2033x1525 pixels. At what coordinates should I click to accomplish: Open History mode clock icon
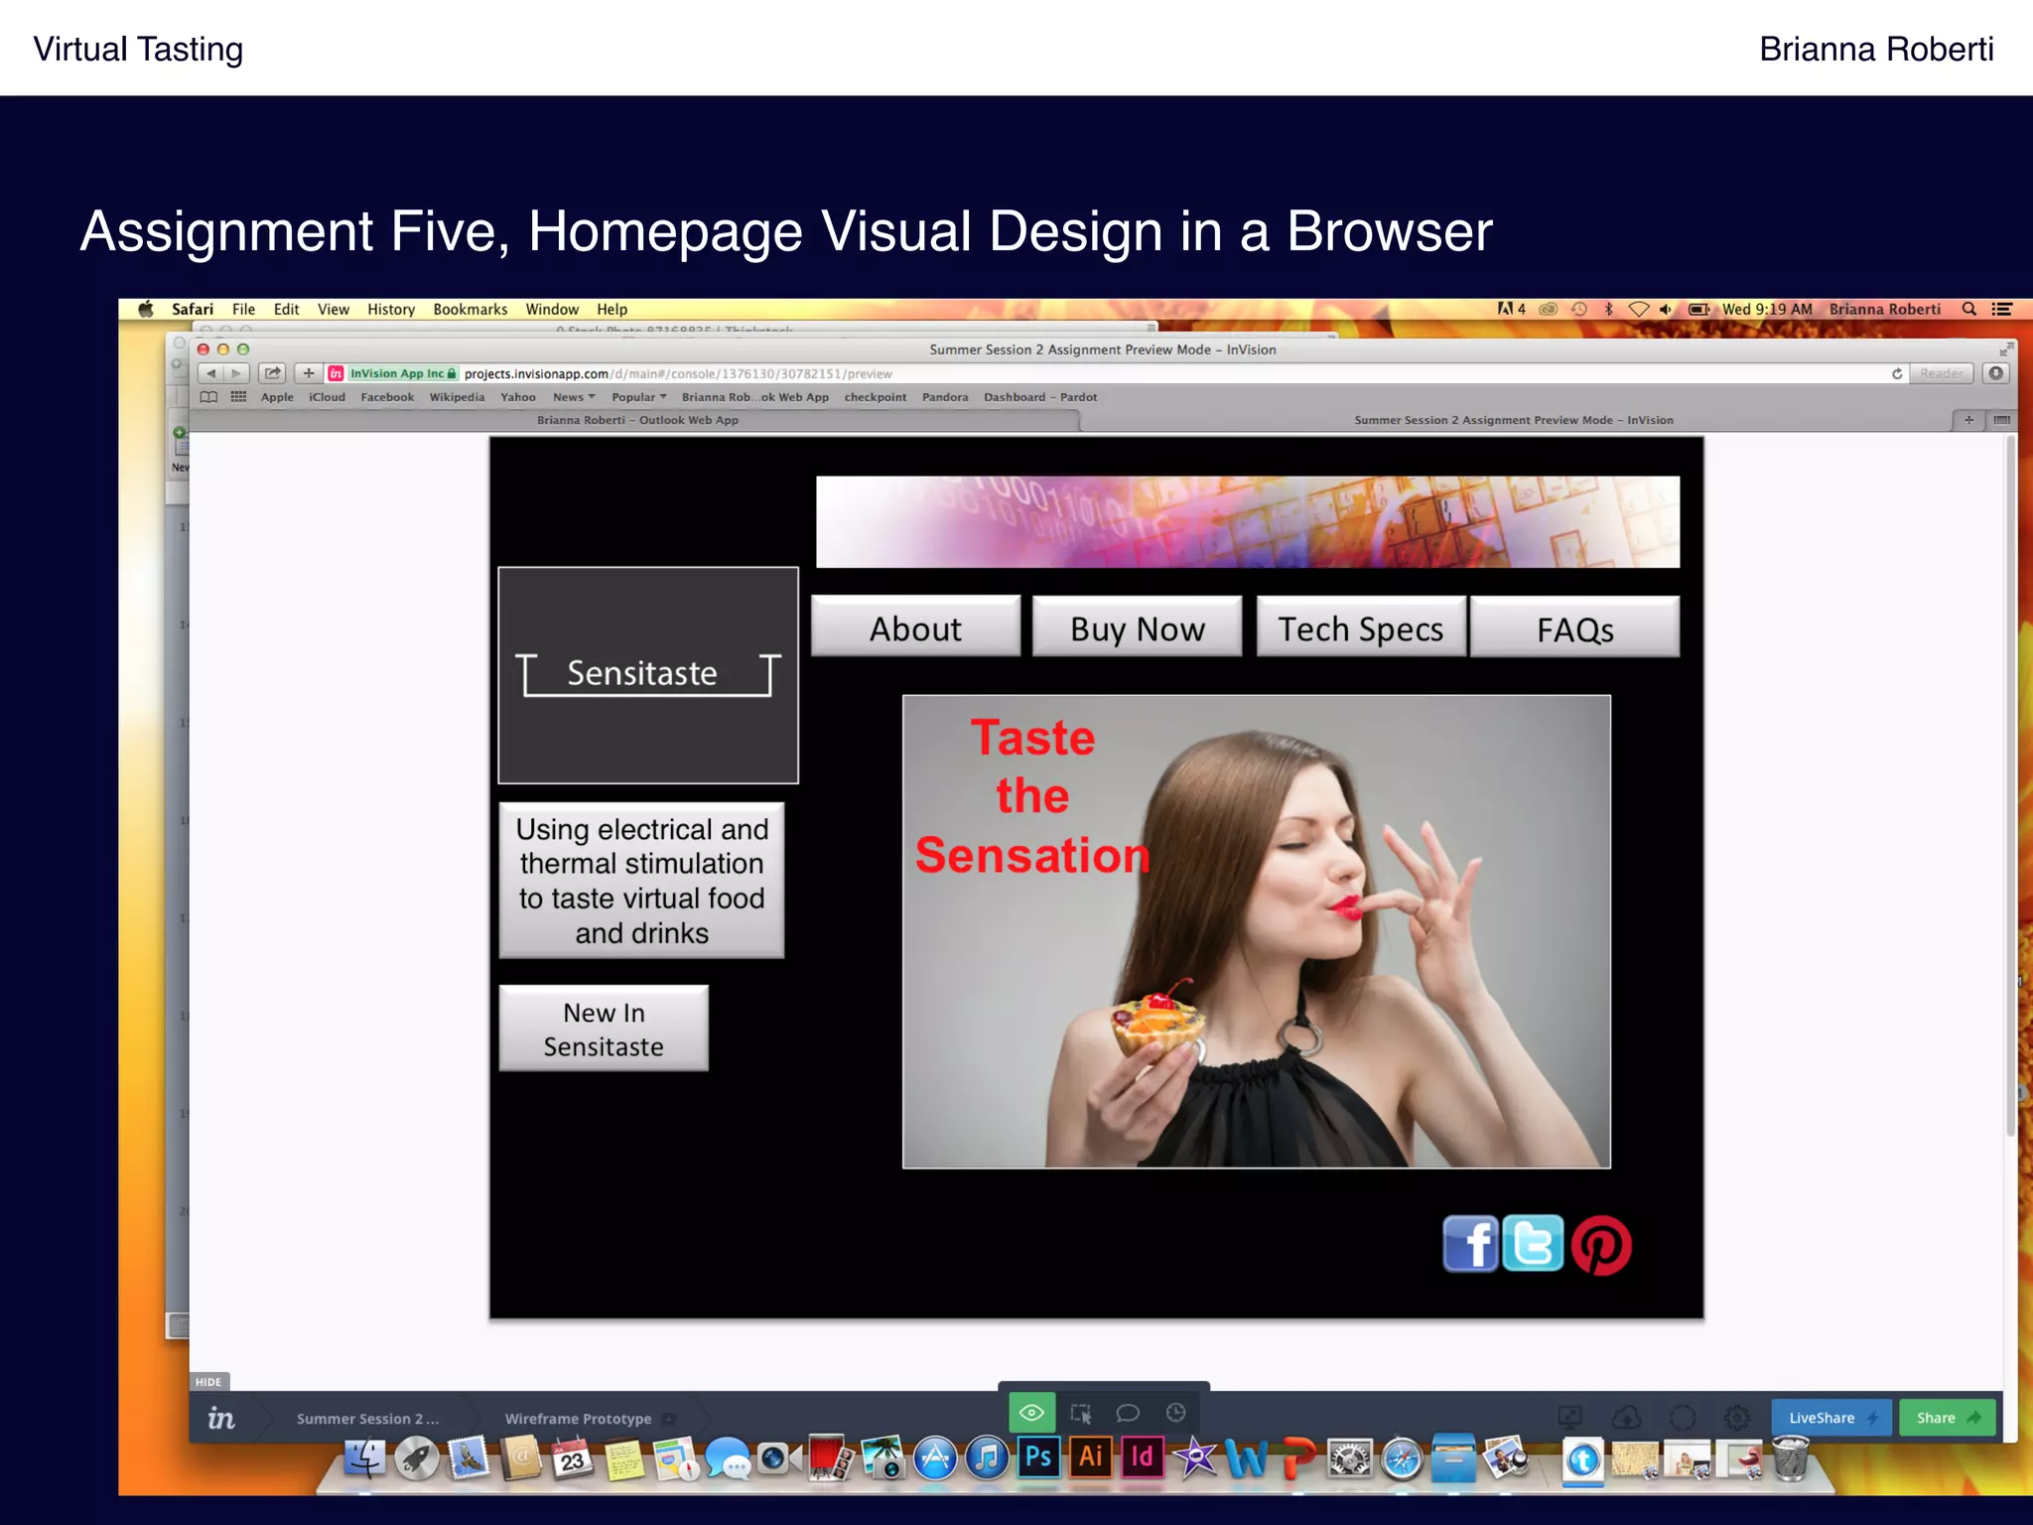coord(1175,1413)
